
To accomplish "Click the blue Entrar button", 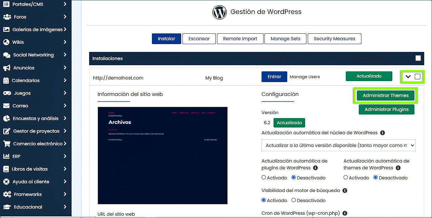I will [x=274, y=77].
